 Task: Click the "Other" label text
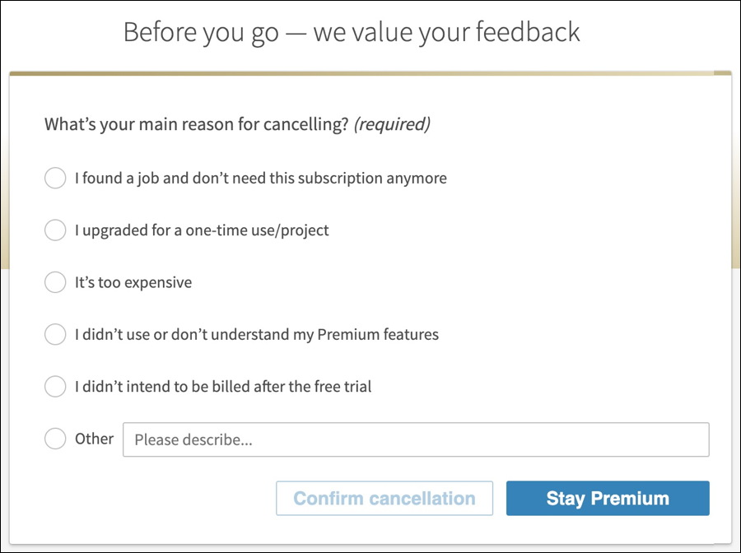coord(95,439)
